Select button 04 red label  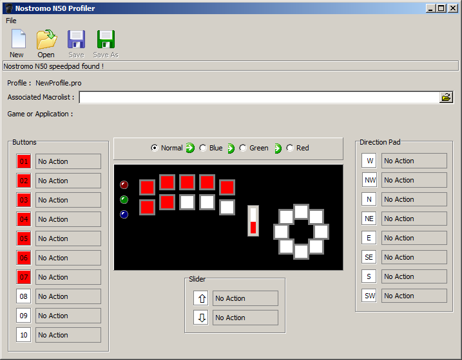pos(24,219)
